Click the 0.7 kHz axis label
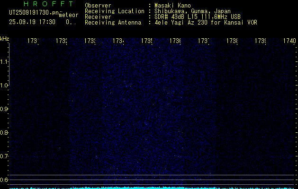Screen dimensions: 298x189 coord(4,156)
